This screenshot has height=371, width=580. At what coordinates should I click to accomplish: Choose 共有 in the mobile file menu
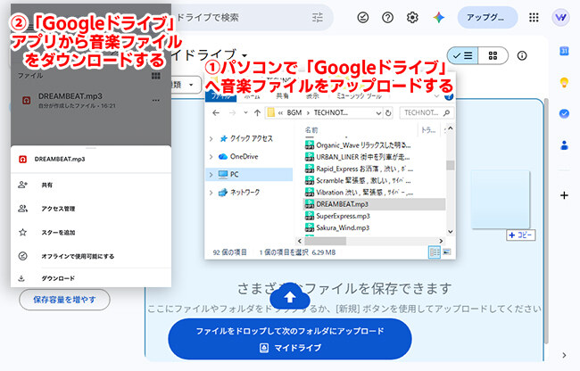91,185
